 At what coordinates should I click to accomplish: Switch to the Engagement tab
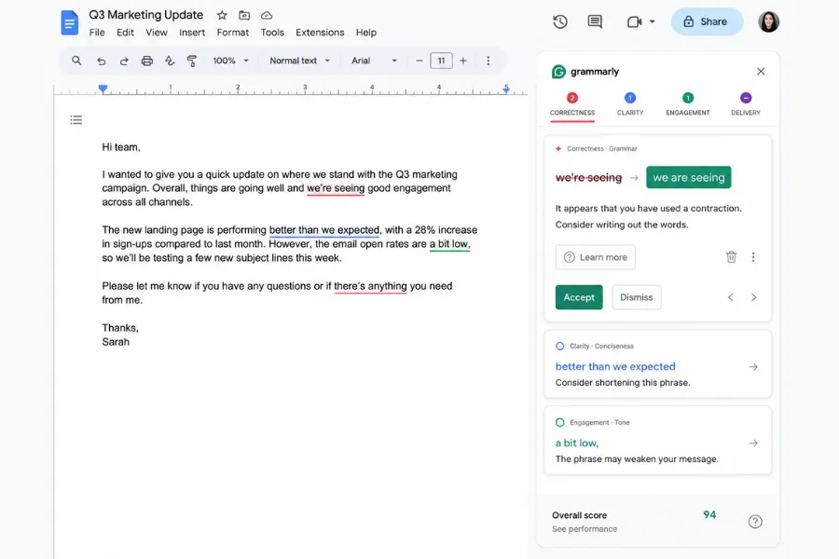pyautogui.click(x=688, y=105)
